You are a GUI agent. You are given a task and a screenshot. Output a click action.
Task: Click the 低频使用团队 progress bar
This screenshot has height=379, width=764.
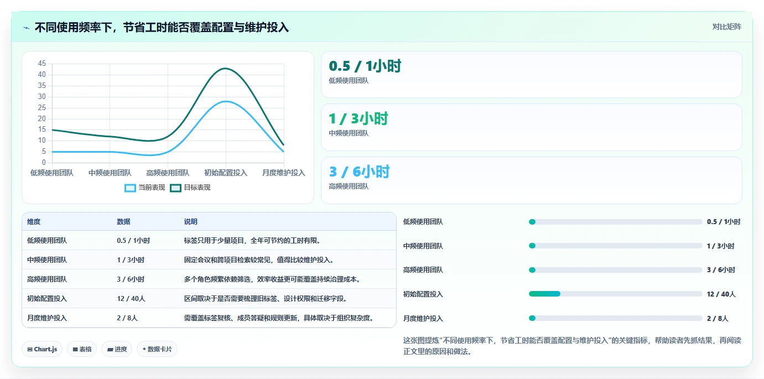point(616,222)
